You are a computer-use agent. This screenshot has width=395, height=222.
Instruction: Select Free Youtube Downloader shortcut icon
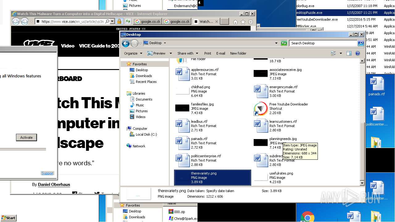coord(260,109)
